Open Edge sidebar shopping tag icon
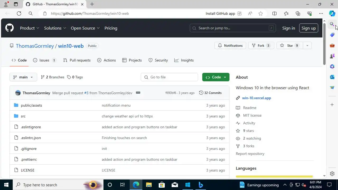Viewport: 338px width, 190px height. coord(332,35)
